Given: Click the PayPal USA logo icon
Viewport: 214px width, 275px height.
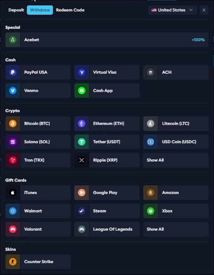Looking at the screenshot, I should point(13,72).
